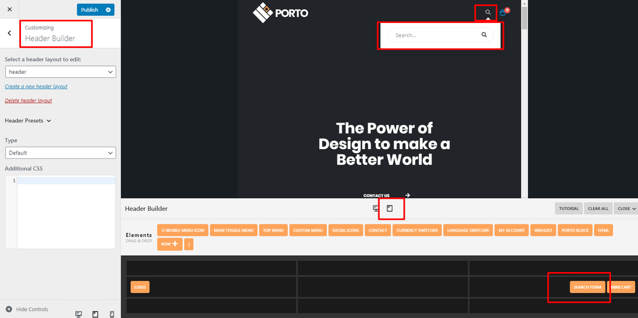This screenshot has width=638, height=318.
Task: Click the vertical divider element button
Action: tap(188, 244)
